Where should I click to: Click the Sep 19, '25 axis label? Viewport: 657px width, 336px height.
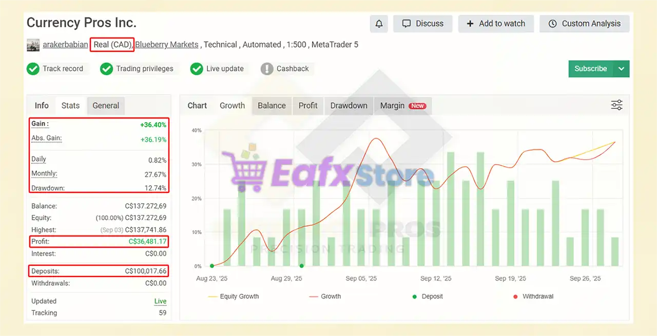tap(510, 279)
